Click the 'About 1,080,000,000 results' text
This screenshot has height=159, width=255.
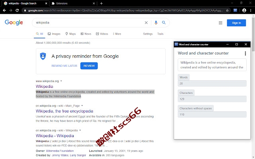click(x=63, y=43)
